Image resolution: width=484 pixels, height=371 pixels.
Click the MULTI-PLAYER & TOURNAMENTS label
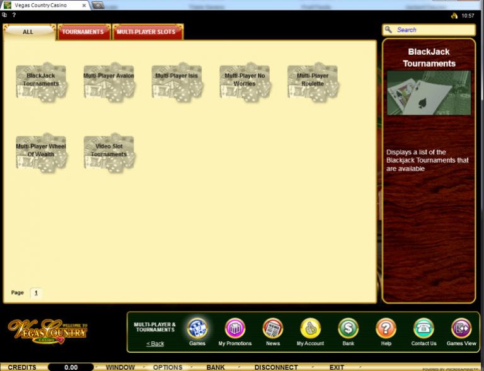pos(155,327)
